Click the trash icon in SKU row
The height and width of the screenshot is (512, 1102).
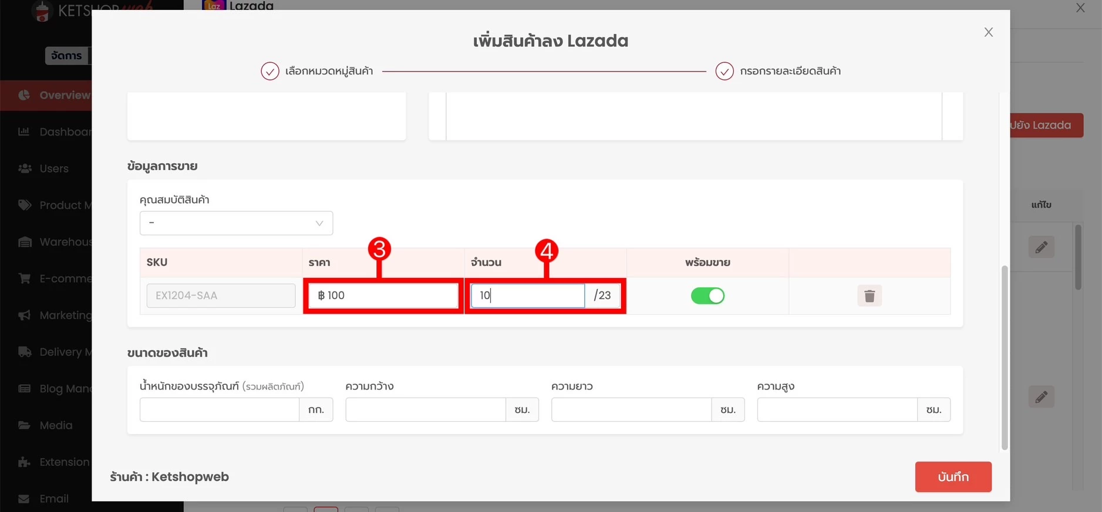pyautogui.click(x=870, y=296)
